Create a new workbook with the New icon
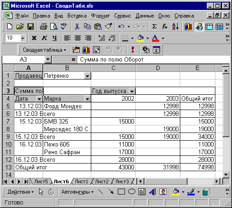The width and height of the screenshot is (232, 208). (10, 27)
